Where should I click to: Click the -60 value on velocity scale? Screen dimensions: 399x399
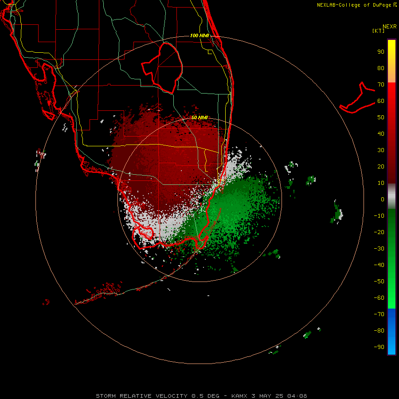pyautogui.click(x=379, y=298)
